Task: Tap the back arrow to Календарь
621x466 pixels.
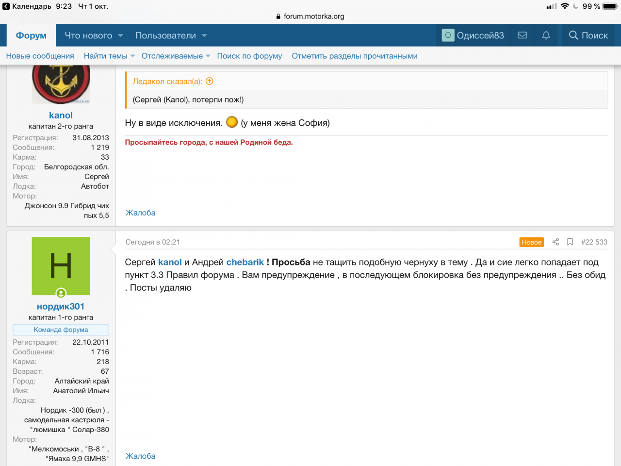Action: click(6, 6)
